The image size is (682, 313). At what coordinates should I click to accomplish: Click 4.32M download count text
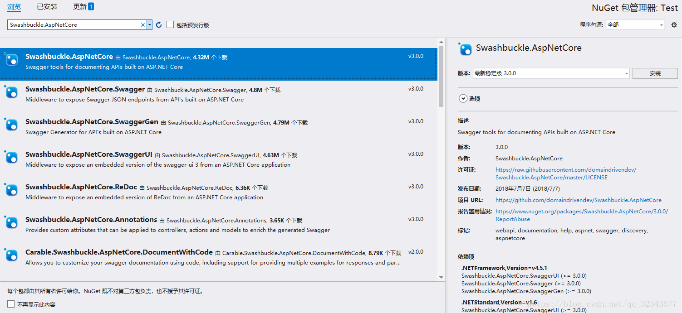click(201, 58)
